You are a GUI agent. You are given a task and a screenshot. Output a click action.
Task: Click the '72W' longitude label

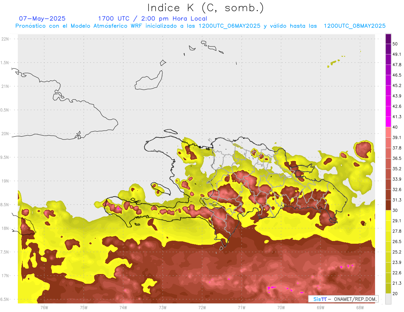pyautogui.click(x=202, y=308)
